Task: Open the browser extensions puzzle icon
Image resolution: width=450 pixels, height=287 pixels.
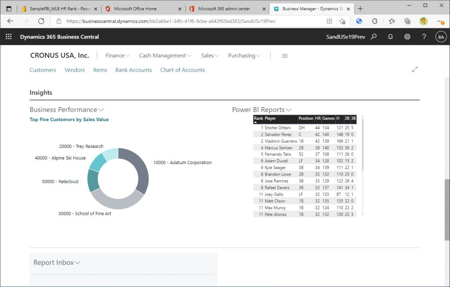Action: [x=374, y=21]
